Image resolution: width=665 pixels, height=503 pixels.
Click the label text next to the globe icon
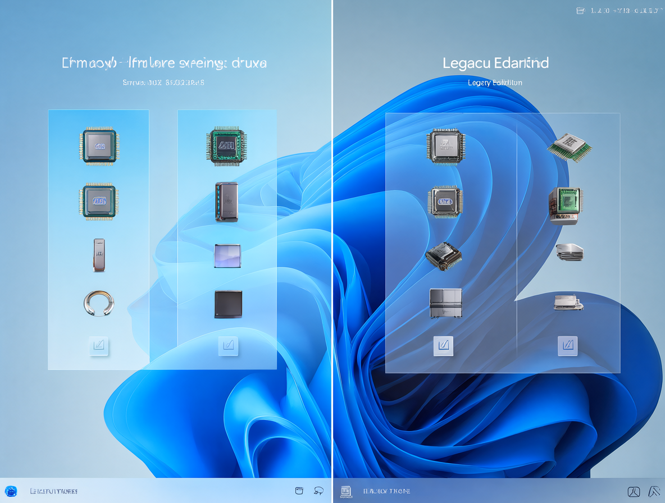point(53,492)
